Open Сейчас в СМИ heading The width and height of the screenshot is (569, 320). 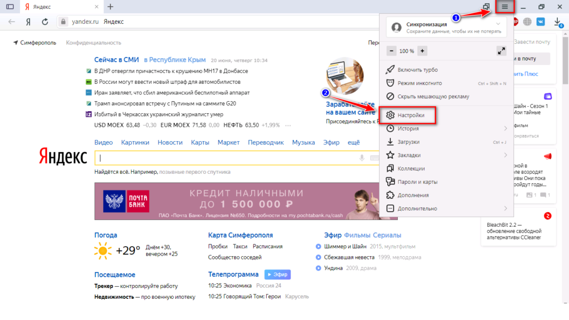pos(117,60)
